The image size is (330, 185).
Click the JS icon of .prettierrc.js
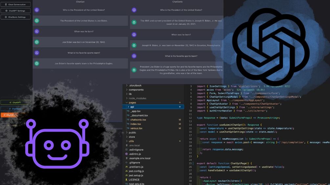click(x=126, y=167)
